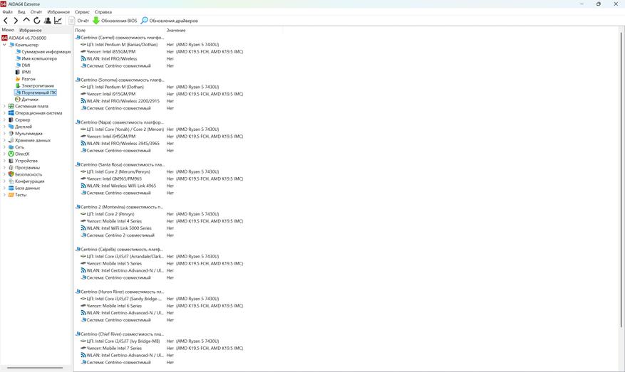Expand the Сервер node
Viewport: 625px width, 372px height.
pos(4,119)
